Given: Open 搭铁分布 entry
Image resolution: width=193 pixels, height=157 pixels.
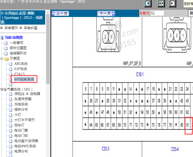Looking at the screenshot, I should (21, 109).
